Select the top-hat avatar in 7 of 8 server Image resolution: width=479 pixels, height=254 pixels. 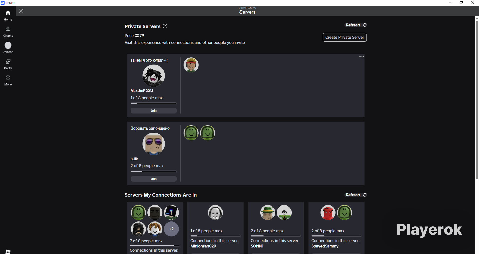(172, 212)
